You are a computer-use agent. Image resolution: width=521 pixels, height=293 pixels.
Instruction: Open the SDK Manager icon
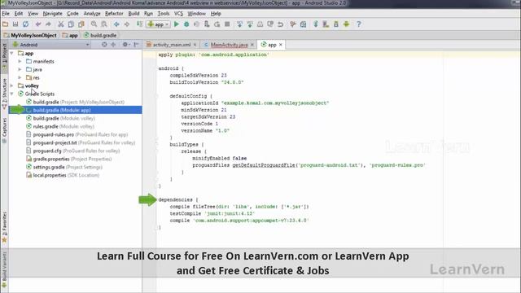(x=336, y=24)
